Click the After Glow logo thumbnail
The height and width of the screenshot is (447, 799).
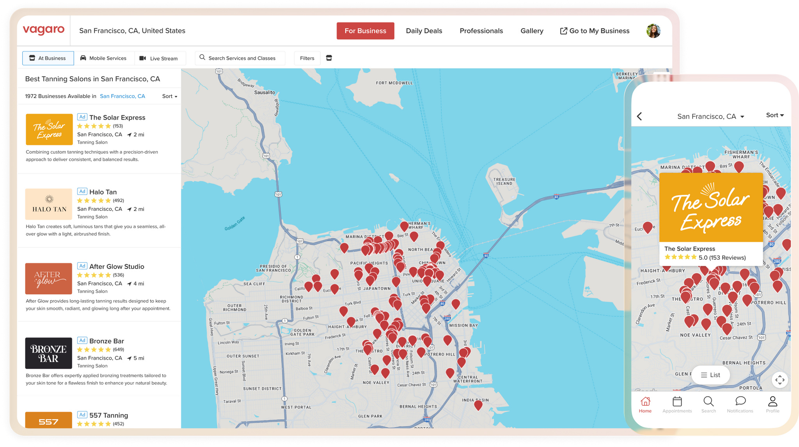pyautogui.click(x=49, y=278)
